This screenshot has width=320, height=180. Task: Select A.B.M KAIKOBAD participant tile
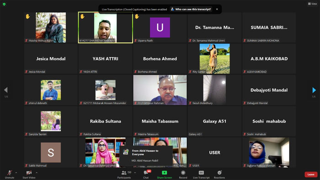[269, 59]
